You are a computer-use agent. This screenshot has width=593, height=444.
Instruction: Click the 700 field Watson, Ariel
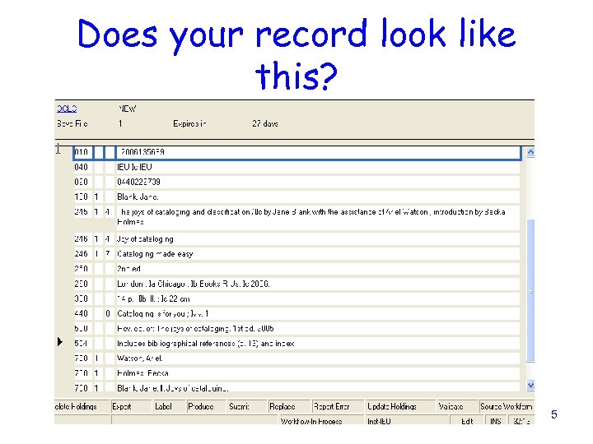(x=318, y=358)
